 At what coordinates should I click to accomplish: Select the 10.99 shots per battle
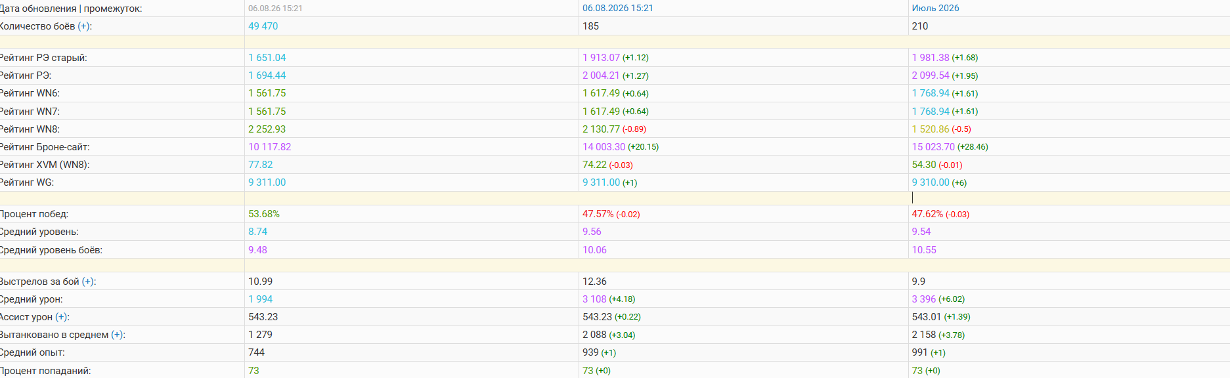coord(260,282)
